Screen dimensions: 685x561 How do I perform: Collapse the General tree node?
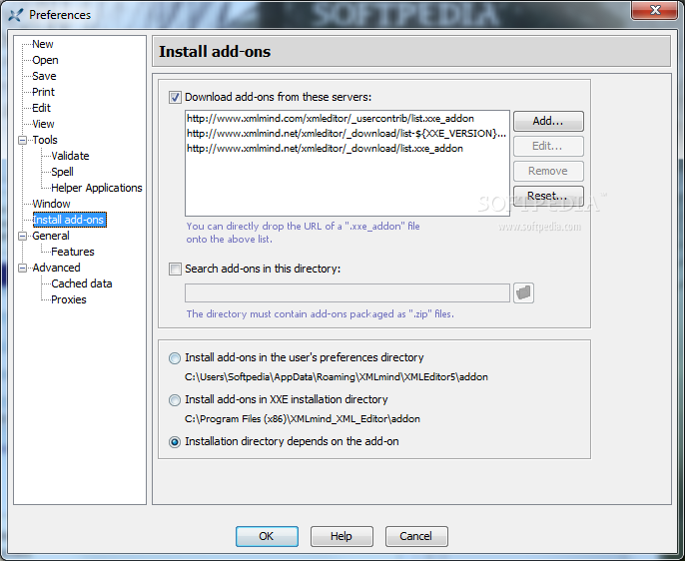tap(22, 236)
